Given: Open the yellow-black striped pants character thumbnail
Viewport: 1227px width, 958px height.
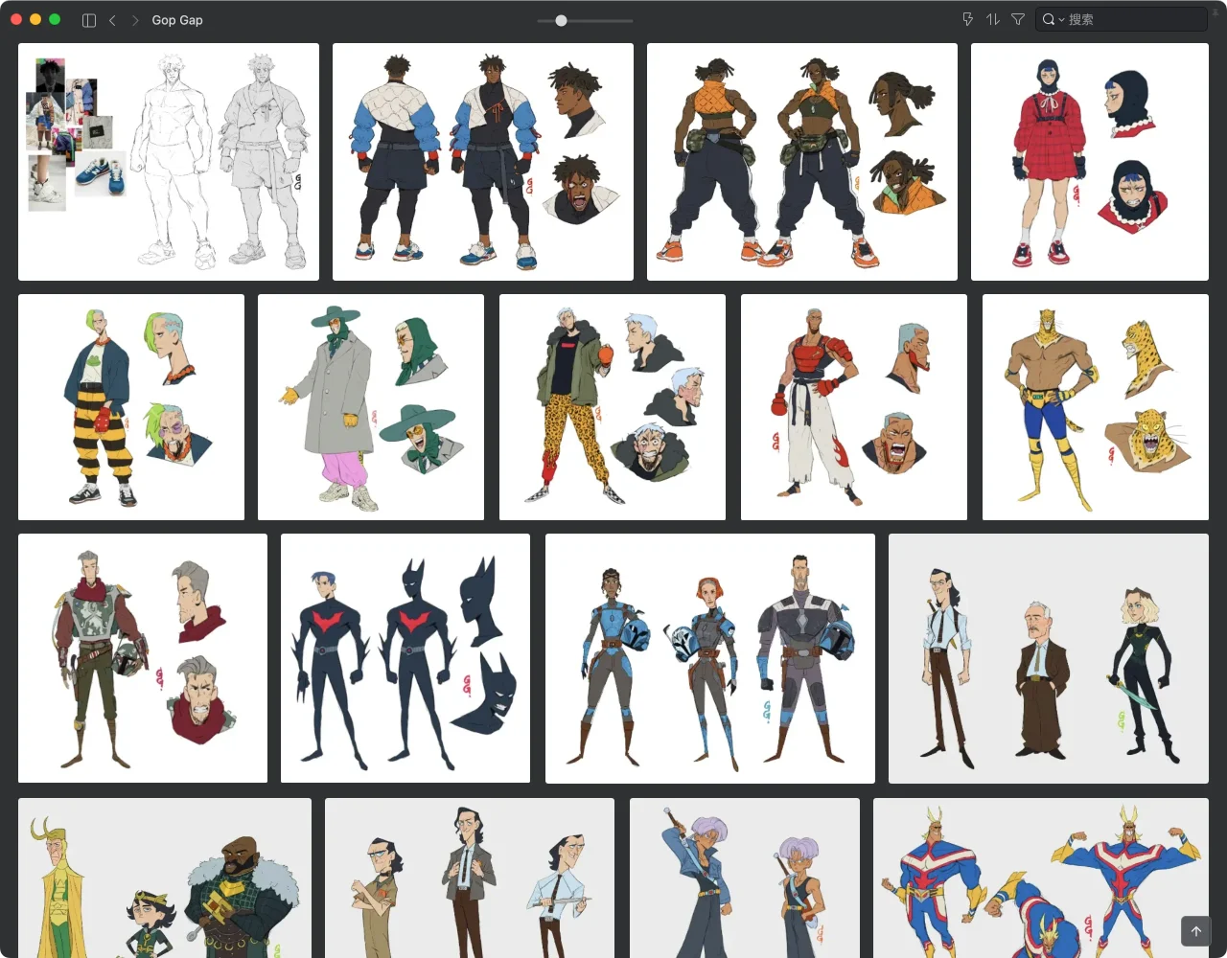Looking at the screenshot, I should coord(131,407).
